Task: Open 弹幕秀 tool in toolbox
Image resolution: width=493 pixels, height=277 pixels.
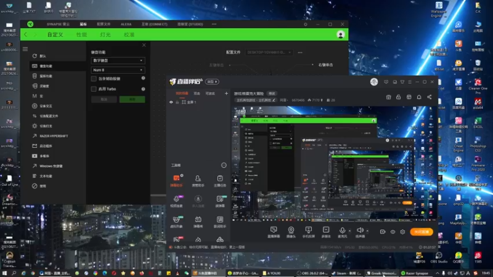Action: point(198,222)
